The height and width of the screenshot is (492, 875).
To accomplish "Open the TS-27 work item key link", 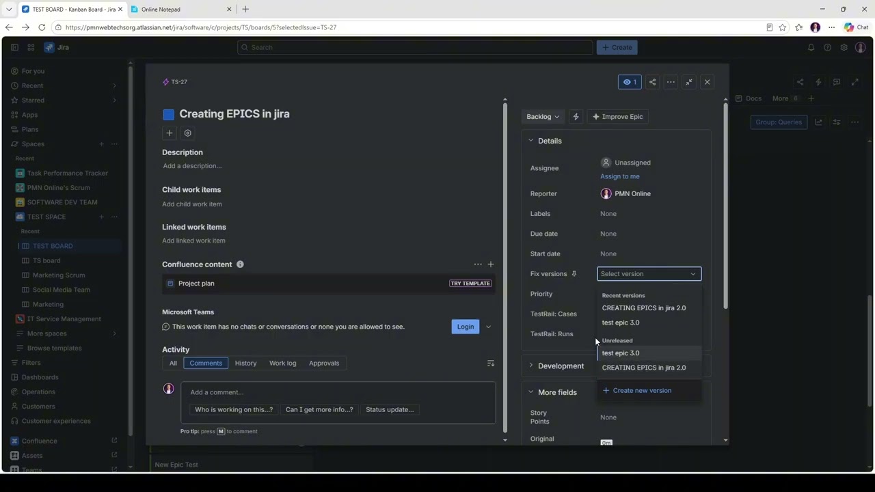I will (x=179, y=82).
